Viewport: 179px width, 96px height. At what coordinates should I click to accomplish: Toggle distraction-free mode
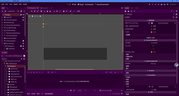point(122,8)
